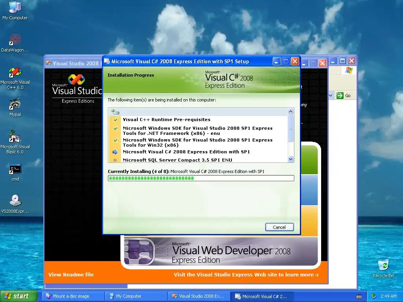Click the install list scrollbar thumb

[x=291, y=129]
